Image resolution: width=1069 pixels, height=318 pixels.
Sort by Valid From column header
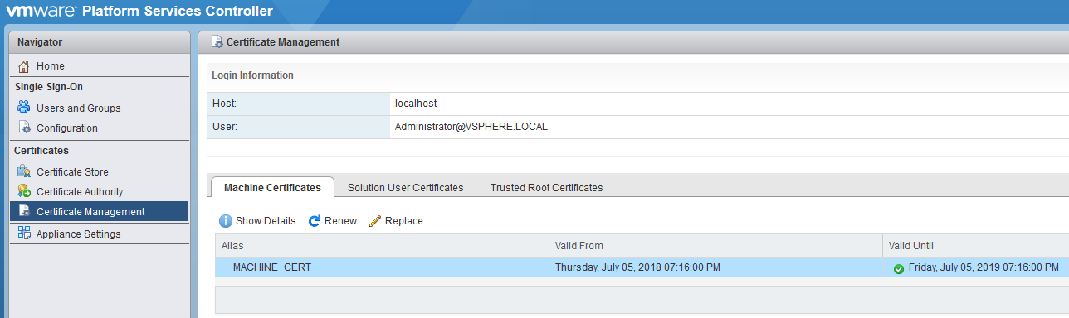click(715, 245)
